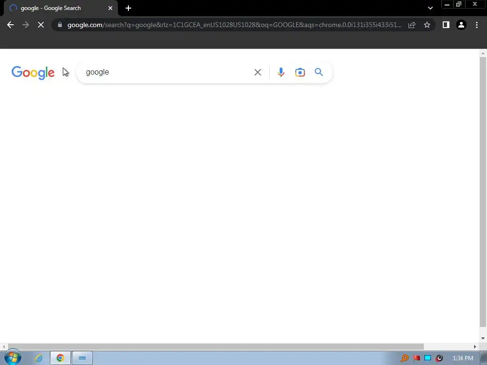Expand the tab search dropdown arrow
The height and width of the screenshot is (365, 487).
(x=430, y=8)
